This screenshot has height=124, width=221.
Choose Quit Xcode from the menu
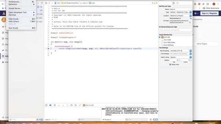(21, 28)
